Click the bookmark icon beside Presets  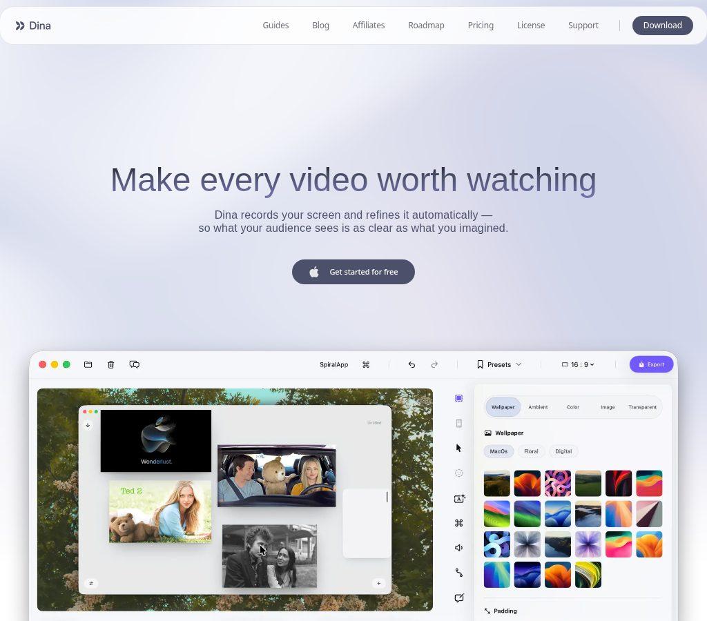pyautogui.click(x=480, y=364)
